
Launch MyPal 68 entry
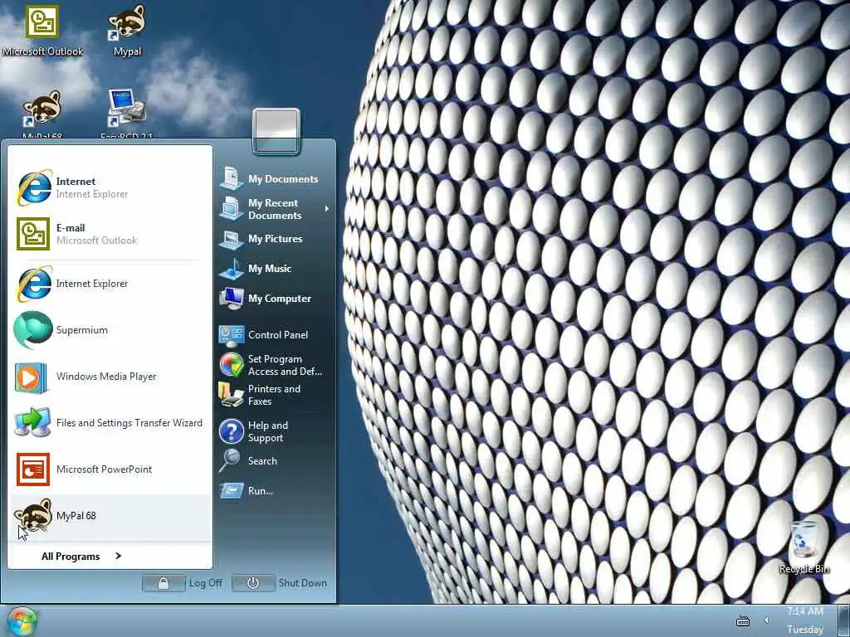[110, 516]
